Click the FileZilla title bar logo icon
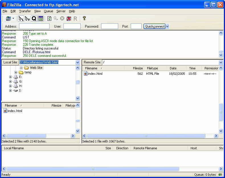225x178 pixels. 4,5
